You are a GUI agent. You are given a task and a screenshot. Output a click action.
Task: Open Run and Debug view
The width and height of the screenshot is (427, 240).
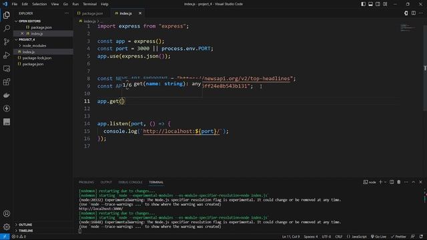click(x=7, y=55)
